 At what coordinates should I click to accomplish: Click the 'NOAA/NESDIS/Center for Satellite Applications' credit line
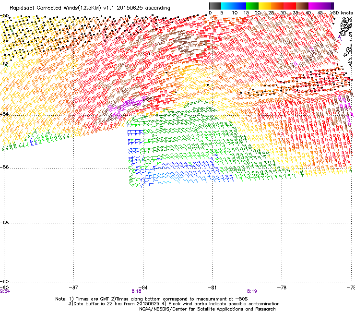click(x=207, y=309)
